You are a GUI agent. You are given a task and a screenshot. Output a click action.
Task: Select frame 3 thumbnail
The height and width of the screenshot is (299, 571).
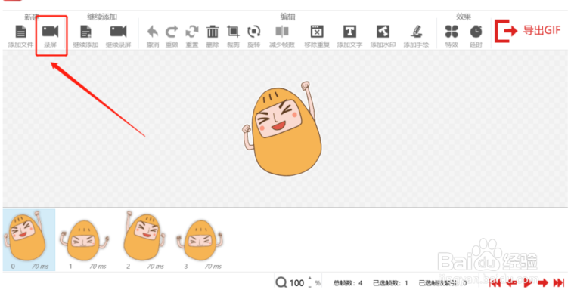(x=200, y=240)
